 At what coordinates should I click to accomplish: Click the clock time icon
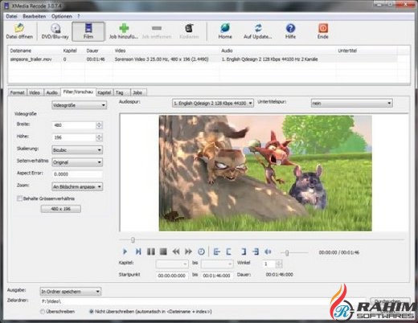coord(201,251)
